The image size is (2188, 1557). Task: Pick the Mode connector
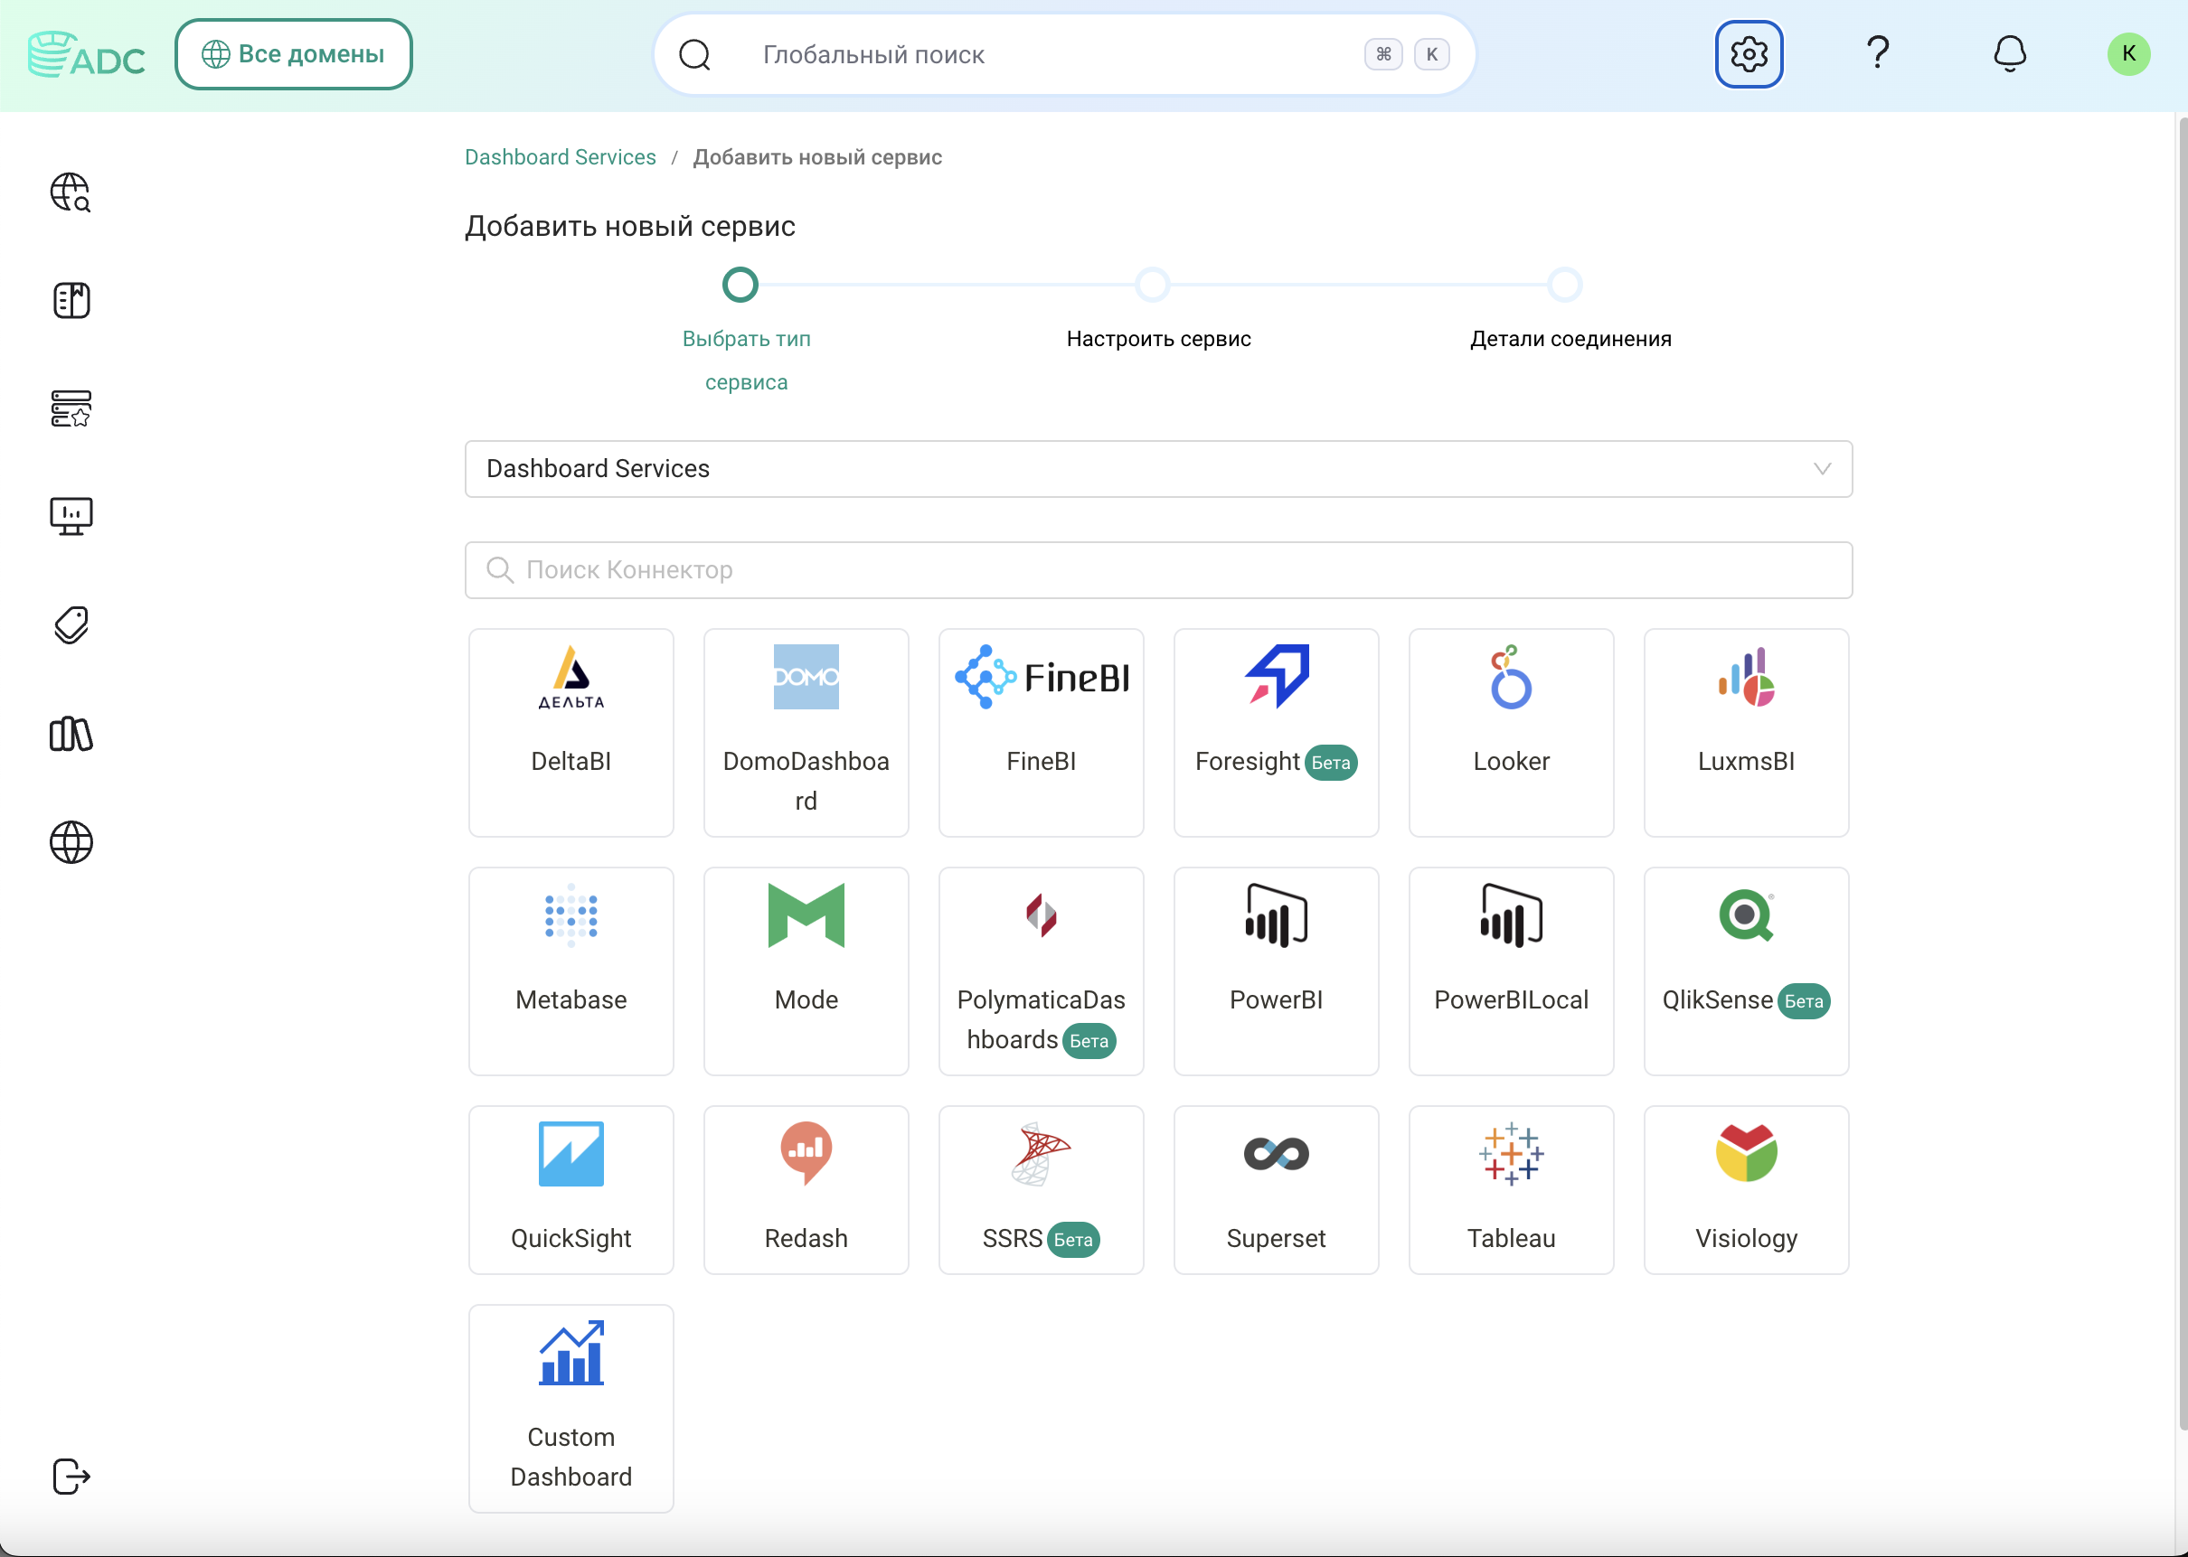(x=806, y=971)
